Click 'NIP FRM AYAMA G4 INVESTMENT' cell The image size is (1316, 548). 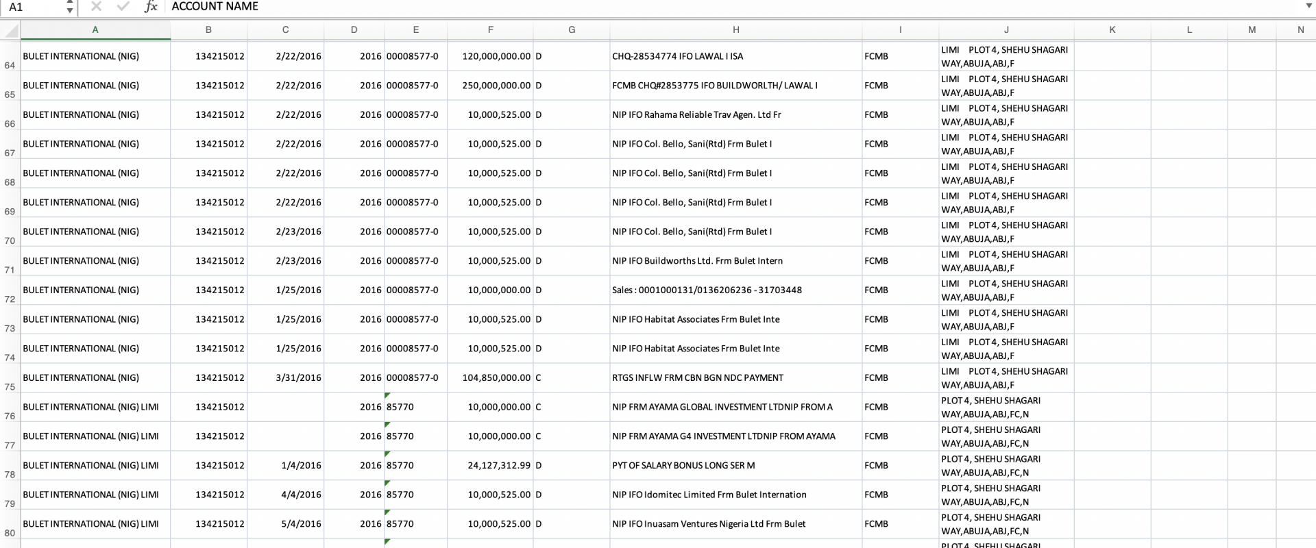(736, 436)
